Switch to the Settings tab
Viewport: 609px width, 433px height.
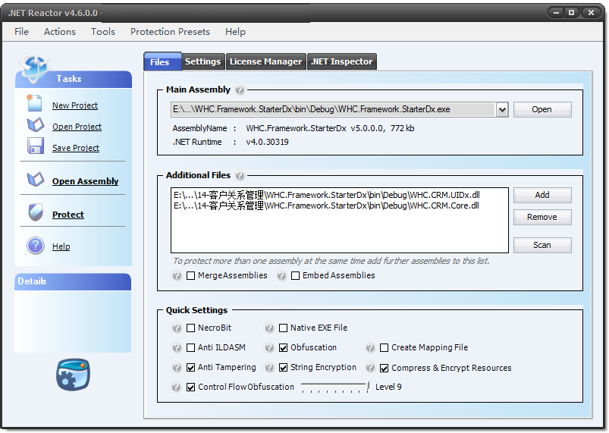click(x=203, y=61)
